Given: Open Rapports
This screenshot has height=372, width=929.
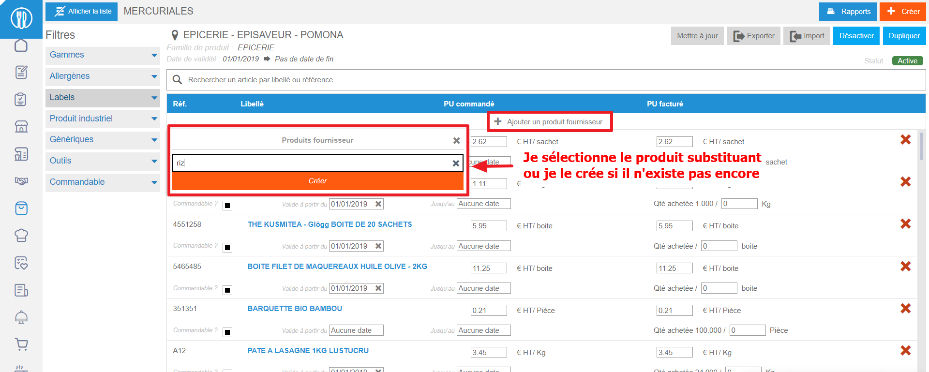Looking at the screenshot, I should [x=848, y=12].
